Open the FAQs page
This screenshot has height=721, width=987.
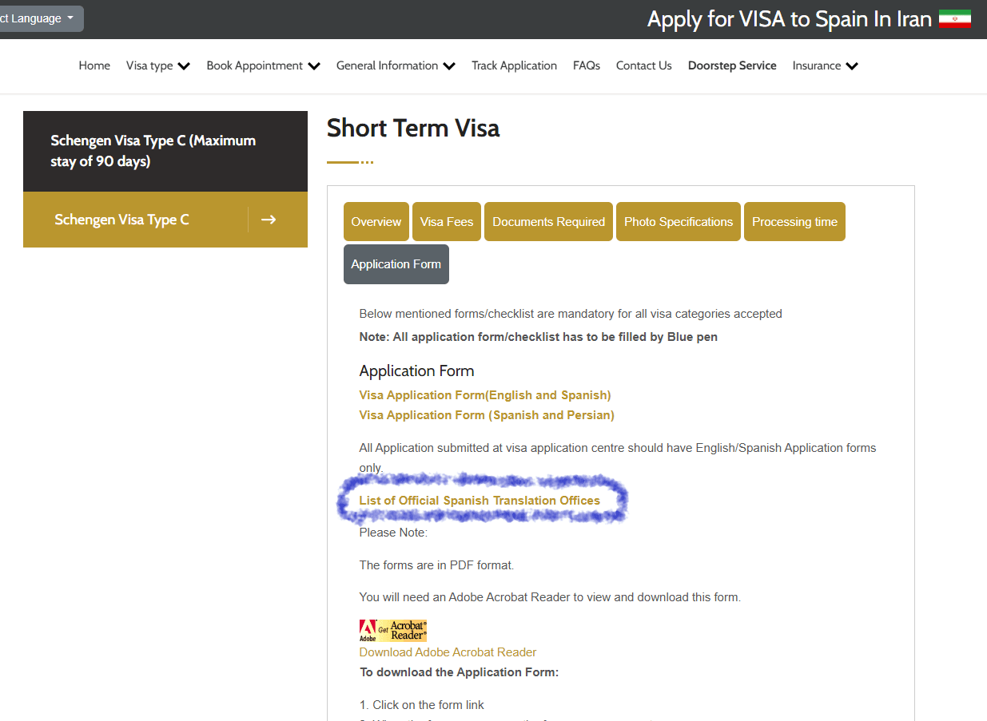click(586, 66)
